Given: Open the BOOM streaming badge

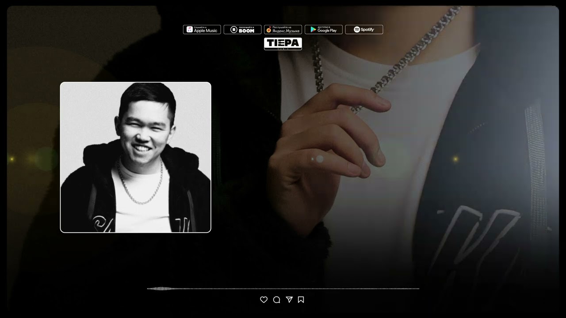Looking at the screenshot, I should pyautogui.click(x=242, y=30).
